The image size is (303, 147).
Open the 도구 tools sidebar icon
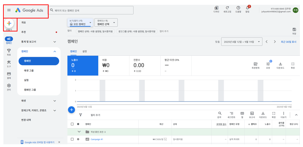[x=9, y=62]
